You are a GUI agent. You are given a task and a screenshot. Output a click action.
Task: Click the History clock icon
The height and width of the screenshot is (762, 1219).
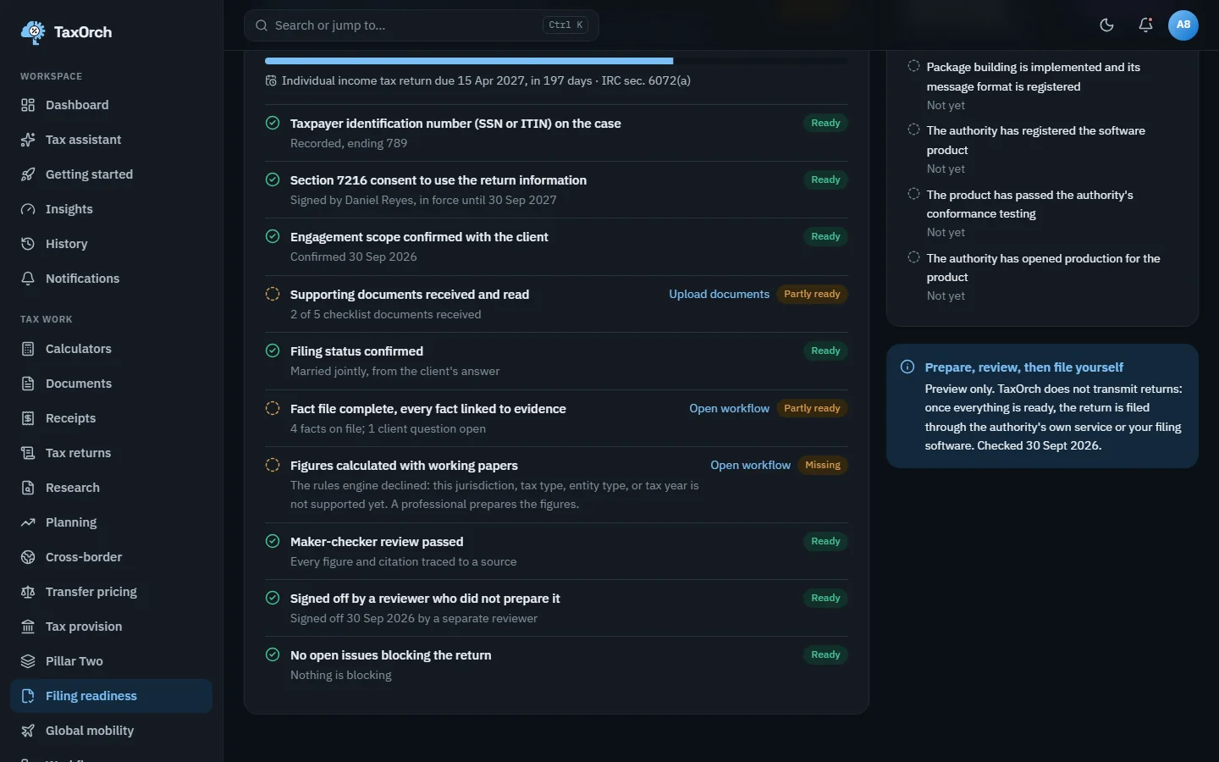28,244
